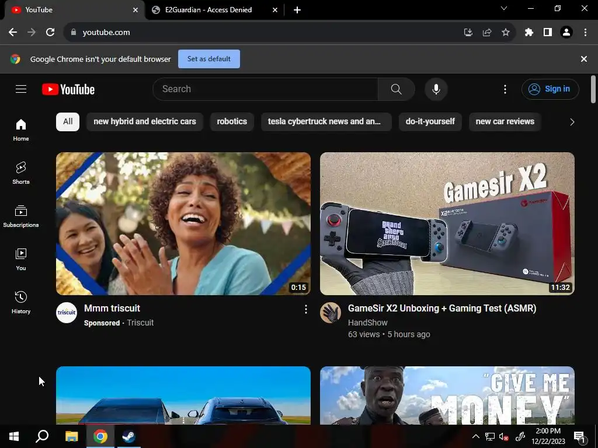The image size is (598, 448).
Task: Click the HandShow channel name
Action: pos(368,323)
